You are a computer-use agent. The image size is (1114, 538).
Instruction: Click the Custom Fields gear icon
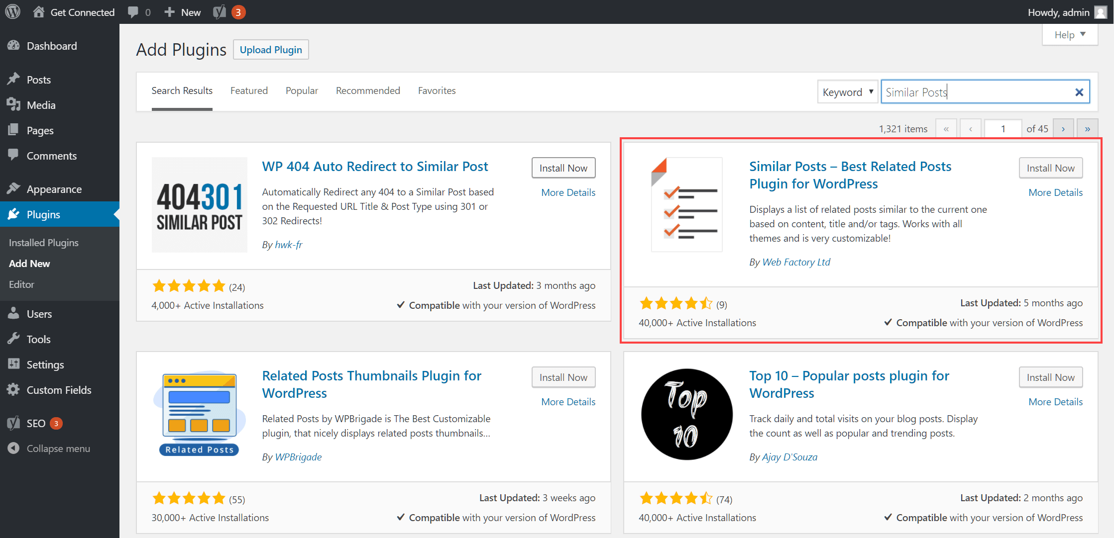tap(13, 389)
